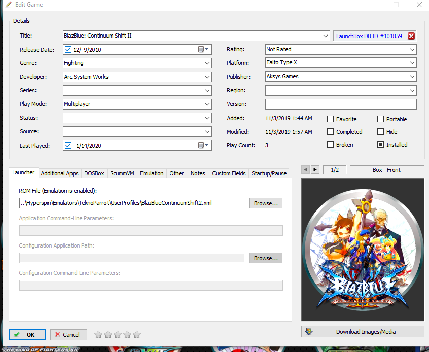Check the Hide checkbox
This screenshot has width=429, height=352.
click(380, 132)
